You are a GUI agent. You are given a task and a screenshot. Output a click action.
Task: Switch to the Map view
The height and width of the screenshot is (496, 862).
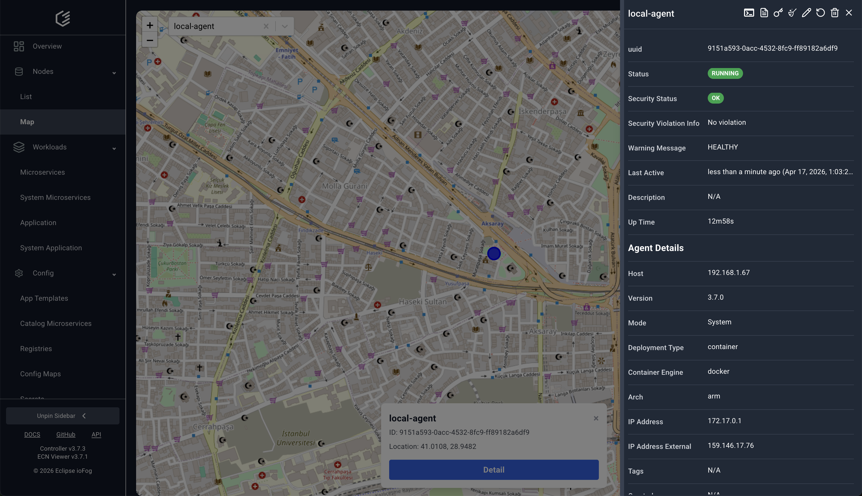[x=27, y=122]
